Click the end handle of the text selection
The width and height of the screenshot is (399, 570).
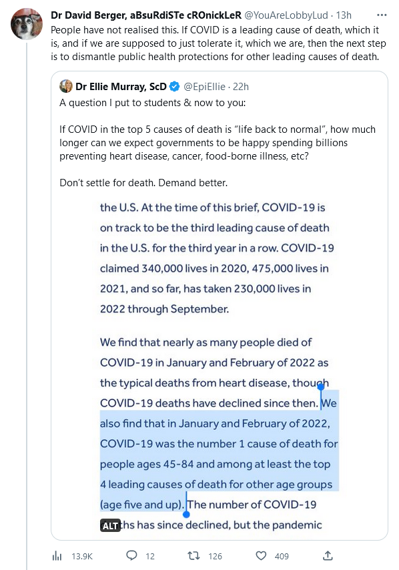click(186, 514)
